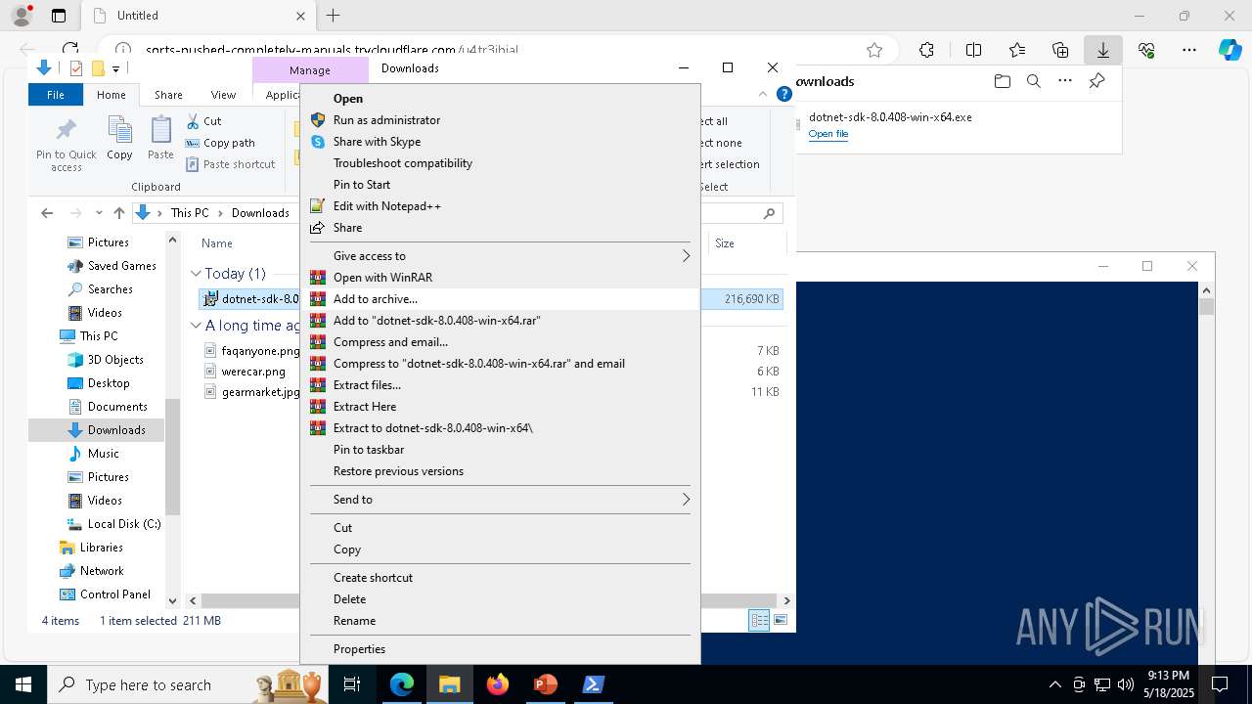Image resolution: width=1252 pixels, height=704 pixels.
Task: Open Edge Settings and more menu
Action: pyautogui.click(x=1189, y=50)
